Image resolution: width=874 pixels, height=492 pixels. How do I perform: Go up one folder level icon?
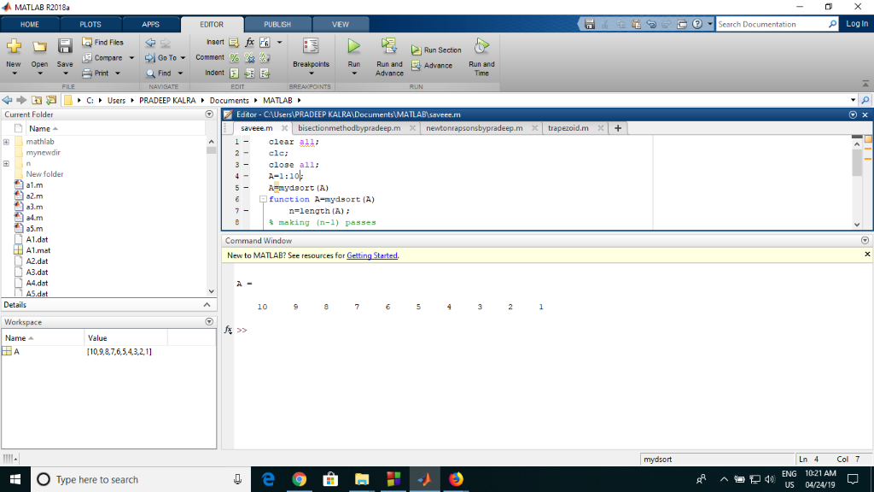coord(36,101)
